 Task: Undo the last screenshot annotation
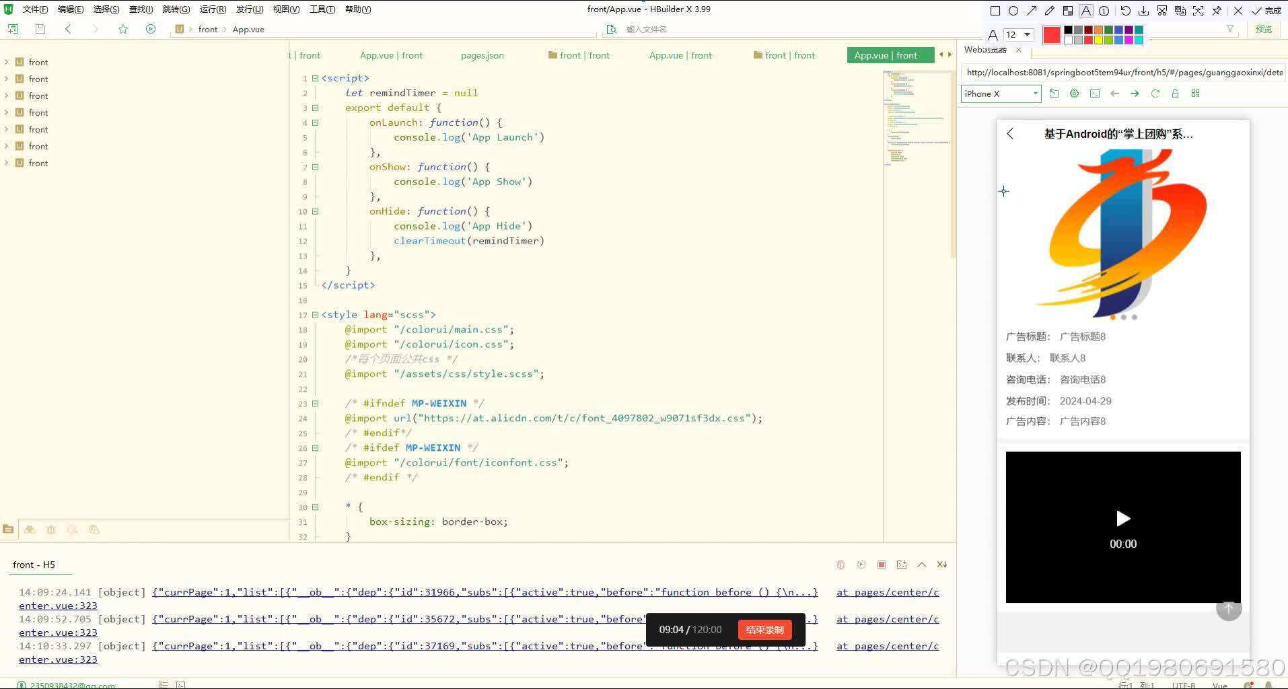pos(1125,11)
